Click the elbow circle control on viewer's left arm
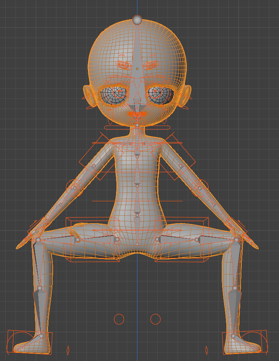This screenshot has height=361, width=279. click(x=75, y=188)
